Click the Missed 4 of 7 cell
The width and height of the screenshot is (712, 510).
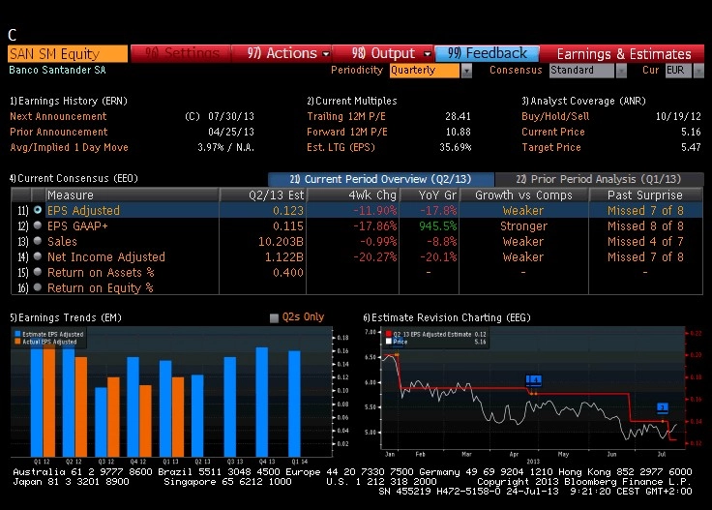click(x=645, y=242)
